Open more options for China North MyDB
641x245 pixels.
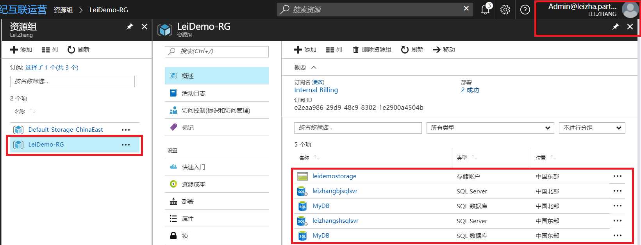pyautogui.click(x=618, y=206)
